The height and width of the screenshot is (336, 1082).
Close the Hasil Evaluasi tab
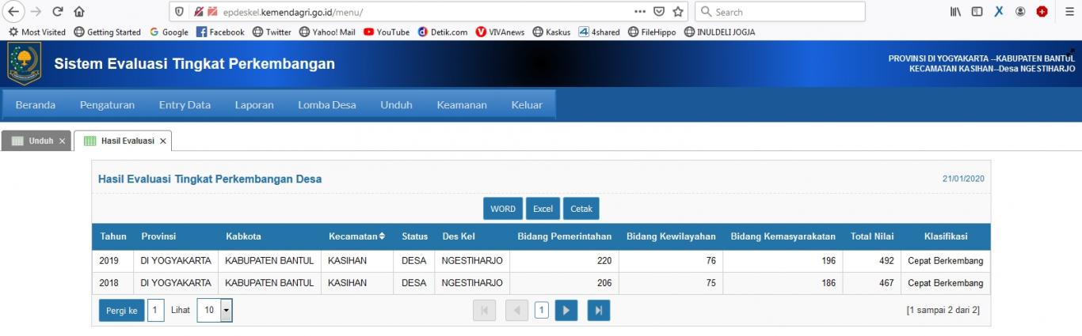[162, 141]
